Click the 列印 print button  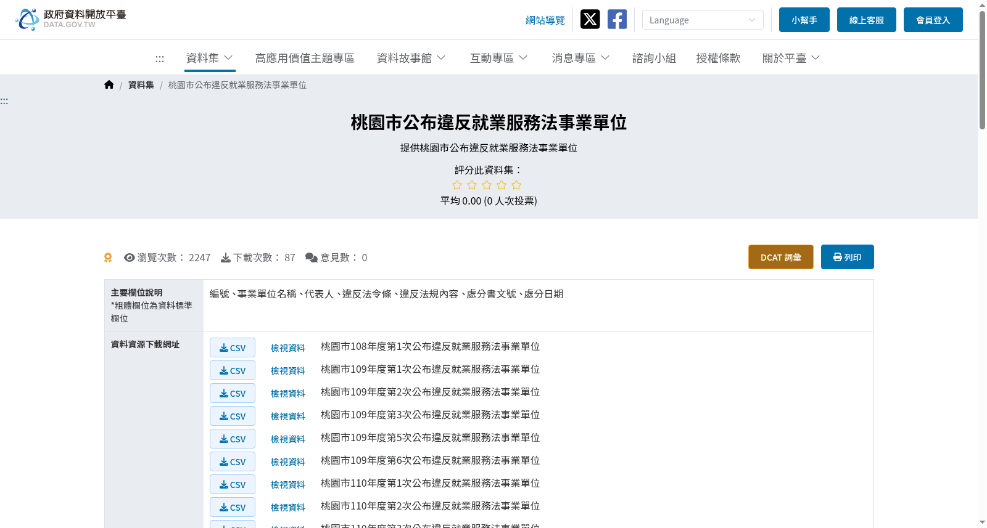(x=848, y=257)
